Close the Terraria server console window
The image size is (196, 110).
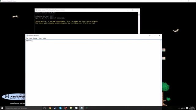pos(138,10)
